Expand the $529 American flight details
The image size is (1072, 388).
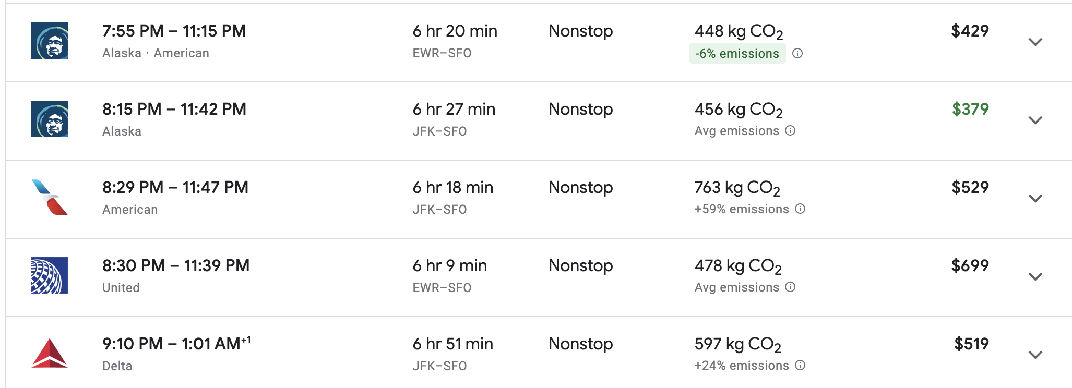pyautogui.click(x=1035, y=198)
